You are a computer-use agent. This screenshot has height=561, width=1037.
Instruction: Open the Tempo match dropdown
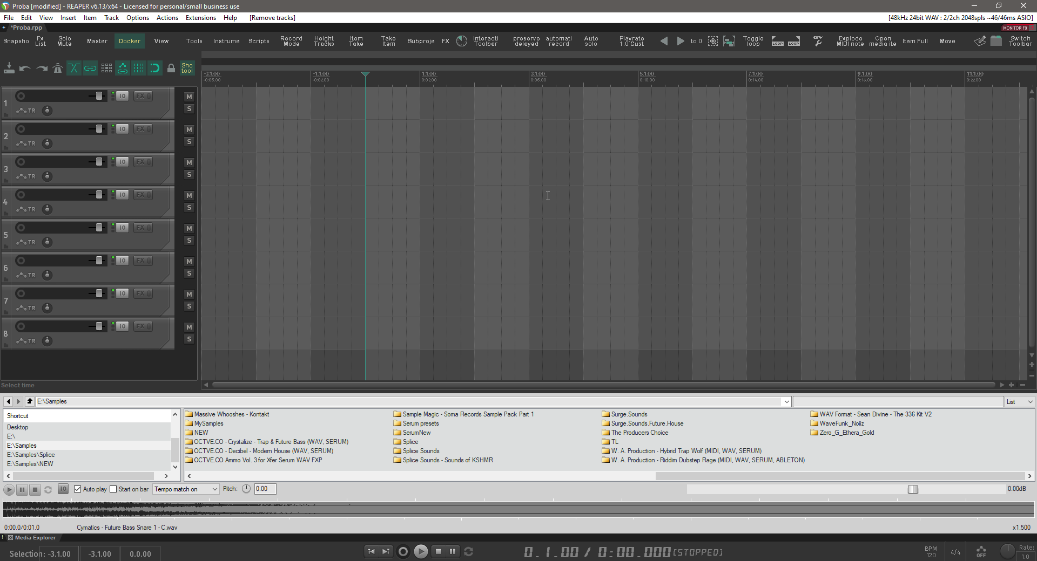(x=186, y=489)
